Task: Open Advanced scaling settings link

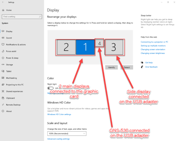Action: pyautogui.click(x=58, y=139)
